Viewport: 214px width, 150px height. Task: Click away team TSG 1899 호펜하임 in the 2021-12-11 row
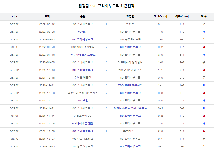click(130, 85)
